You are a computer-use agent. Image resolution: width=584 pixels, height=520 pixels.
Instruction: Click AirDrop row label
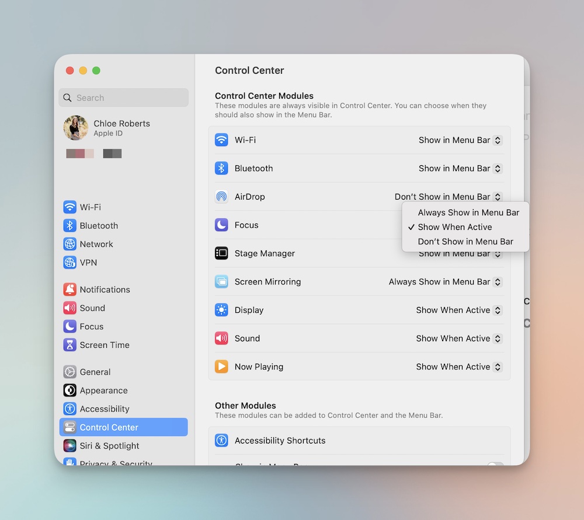pyautogui.click(x=249, y=197)
